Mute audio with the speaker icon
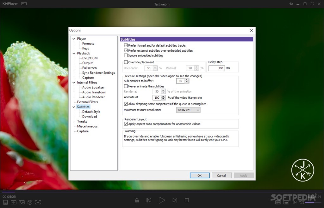 point(301,202)
